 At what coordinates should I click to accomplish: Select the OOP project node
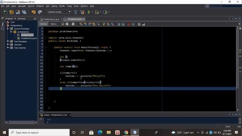tap(12, 22)
